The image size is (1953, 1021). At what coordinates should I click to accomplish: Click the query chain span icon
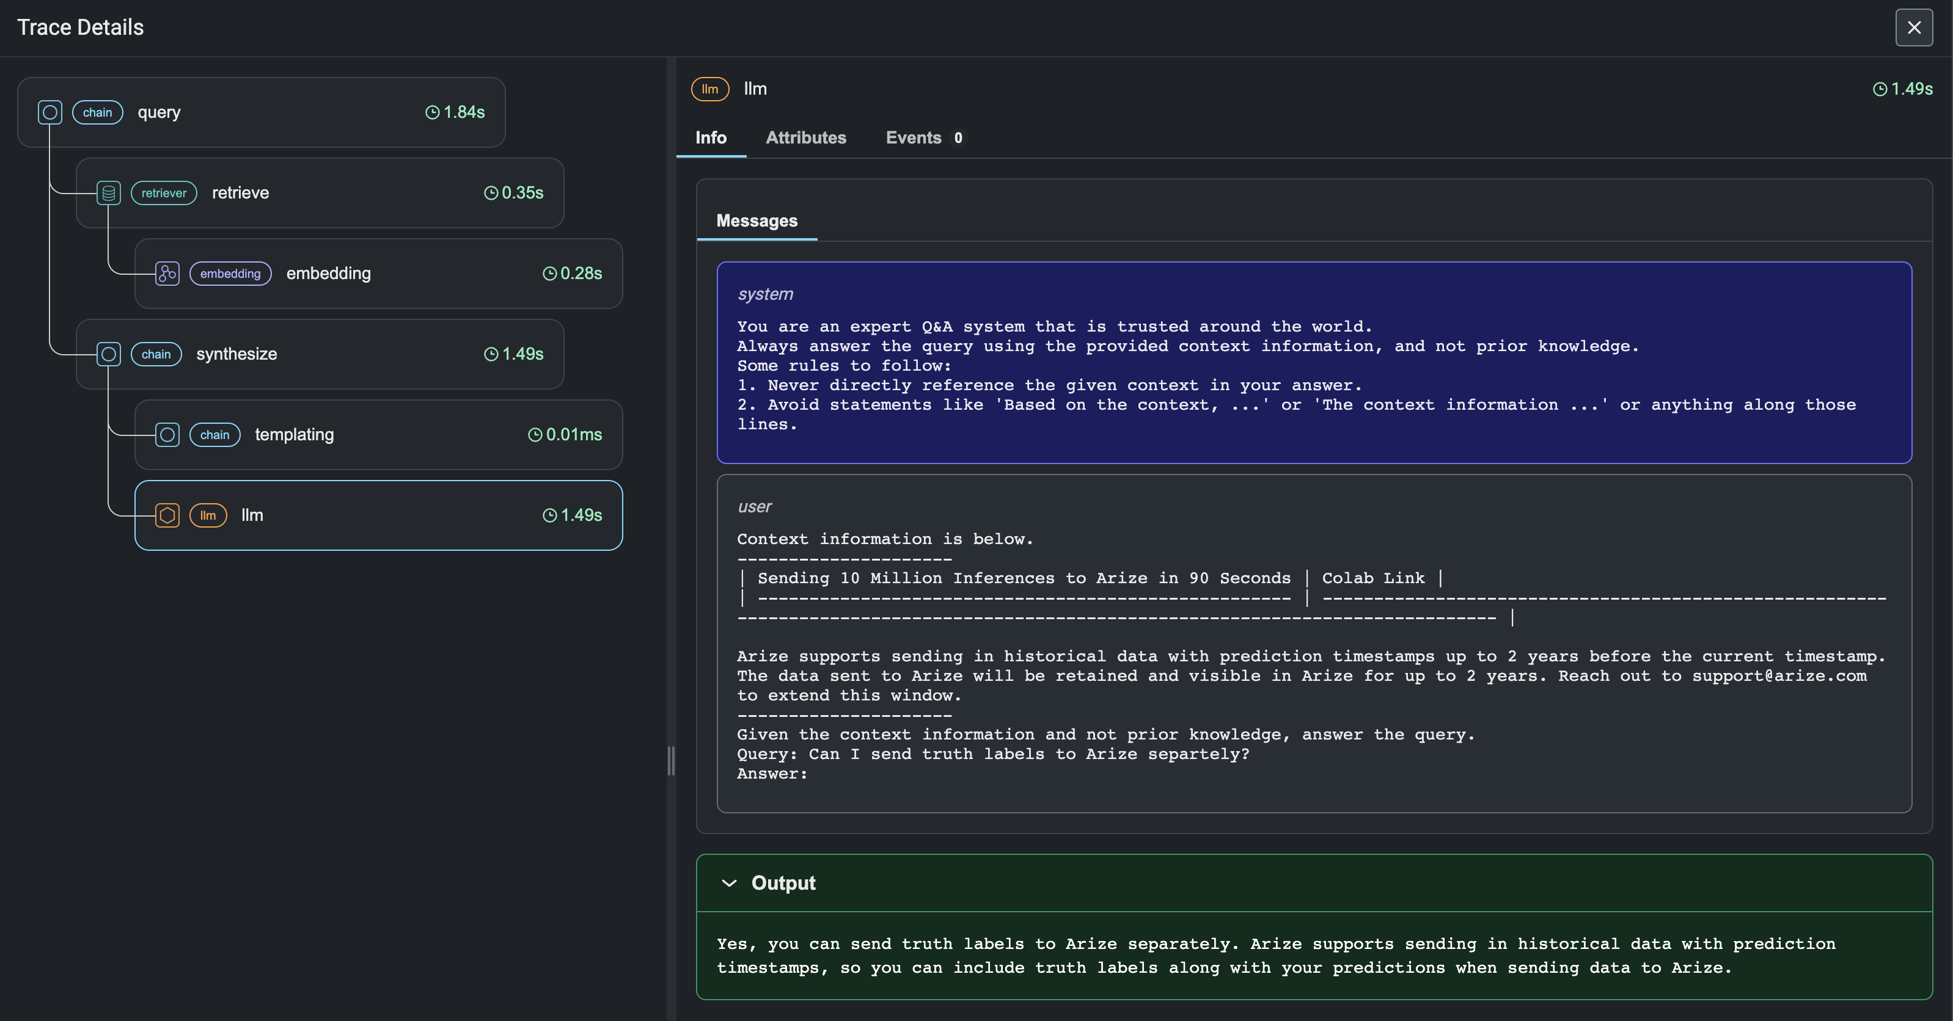(x=50, y=112)
